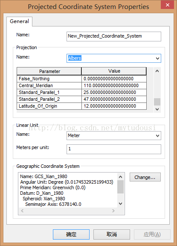Click the 'Prime Meridian: Greenwich (0.0)' line
This screenshot has width=177, height=246.
click(x=52, y=187)
